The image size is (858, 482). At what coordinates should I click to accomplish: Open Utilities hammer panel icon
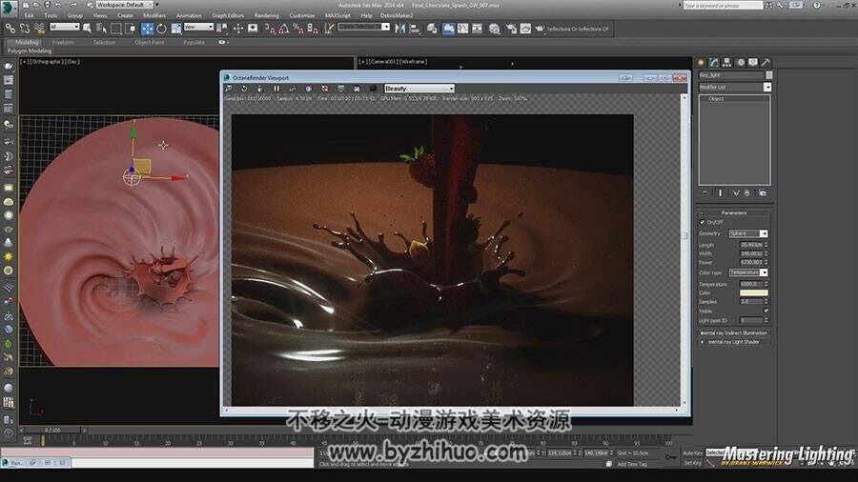pos(766,62)
